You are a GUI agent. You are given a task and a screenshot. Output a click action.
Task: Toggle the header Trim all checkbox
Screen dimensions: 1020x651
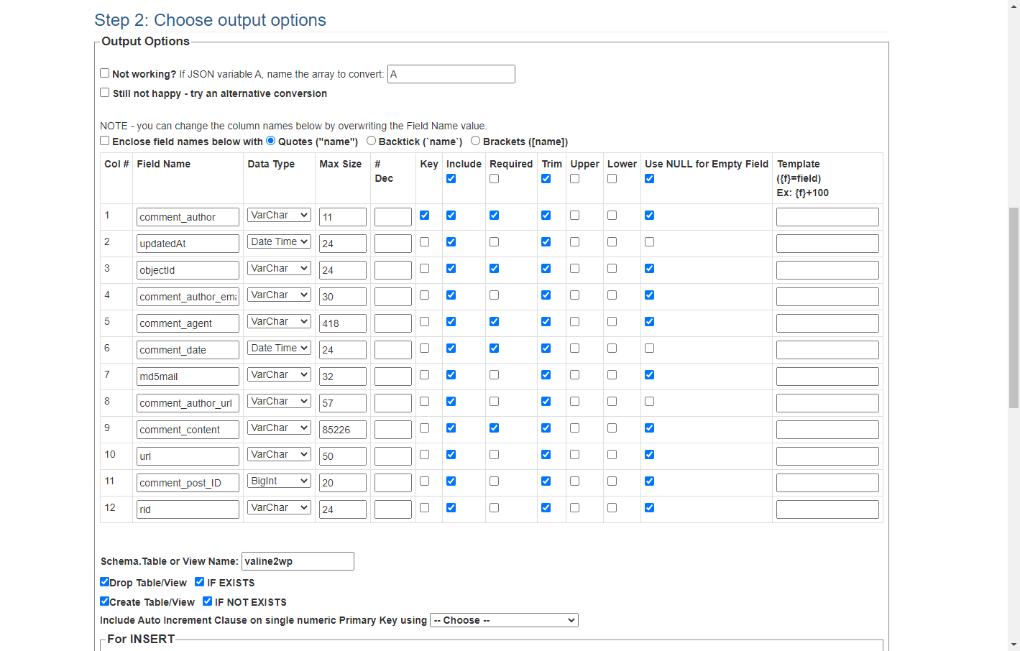coord(546,179)
